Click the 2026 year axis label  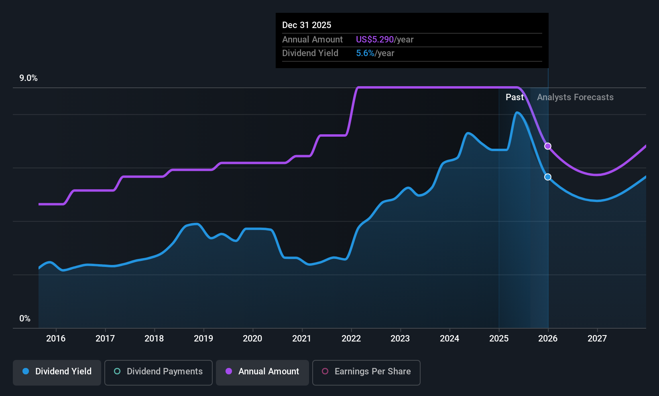[548, 338]
